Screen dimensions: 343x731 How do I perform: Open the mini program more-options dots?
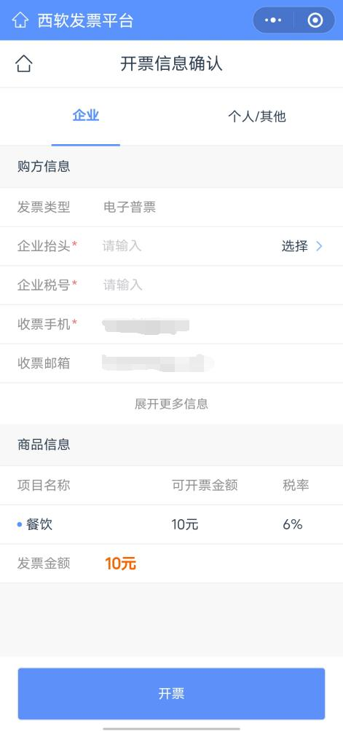point(273,20)
